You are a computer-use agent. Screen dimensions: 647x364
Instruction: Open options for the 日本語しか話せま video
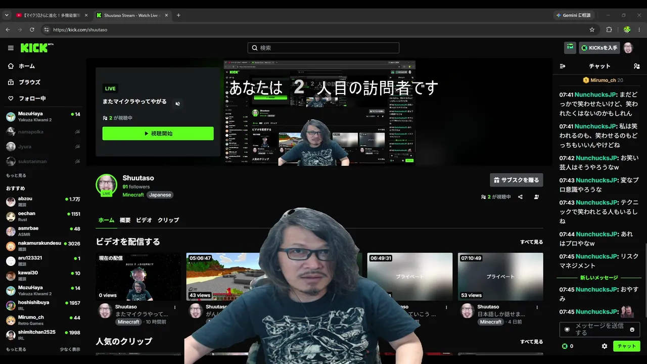538,307
